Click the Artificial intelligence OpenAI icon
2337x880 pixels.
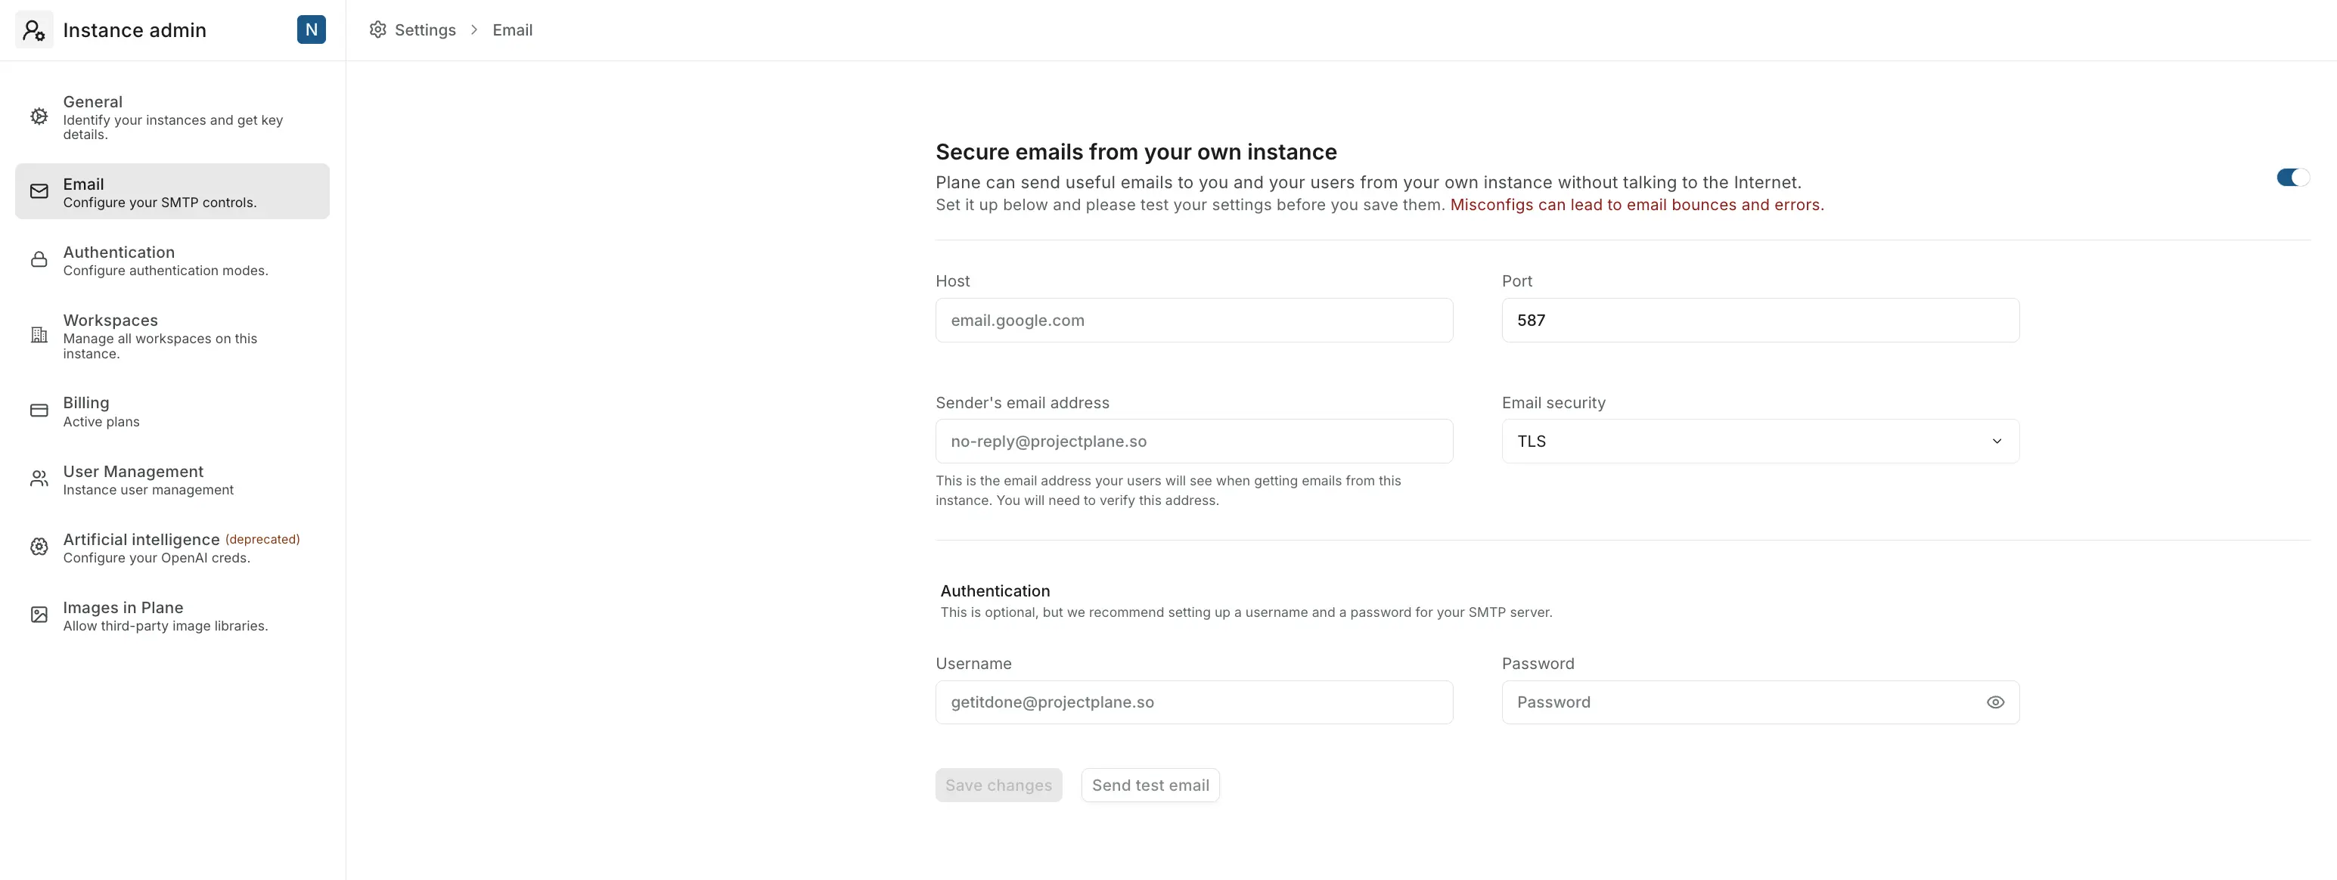click(39, 547)
